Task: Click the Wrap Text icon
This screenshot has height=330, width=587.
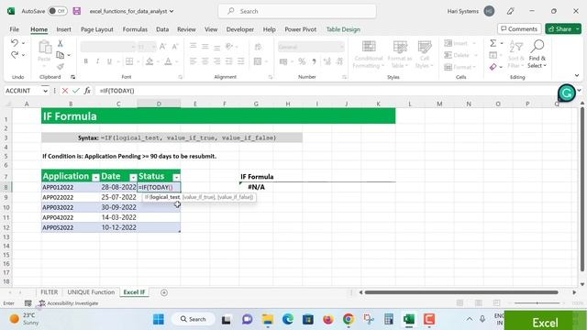Action: [258, 47]
